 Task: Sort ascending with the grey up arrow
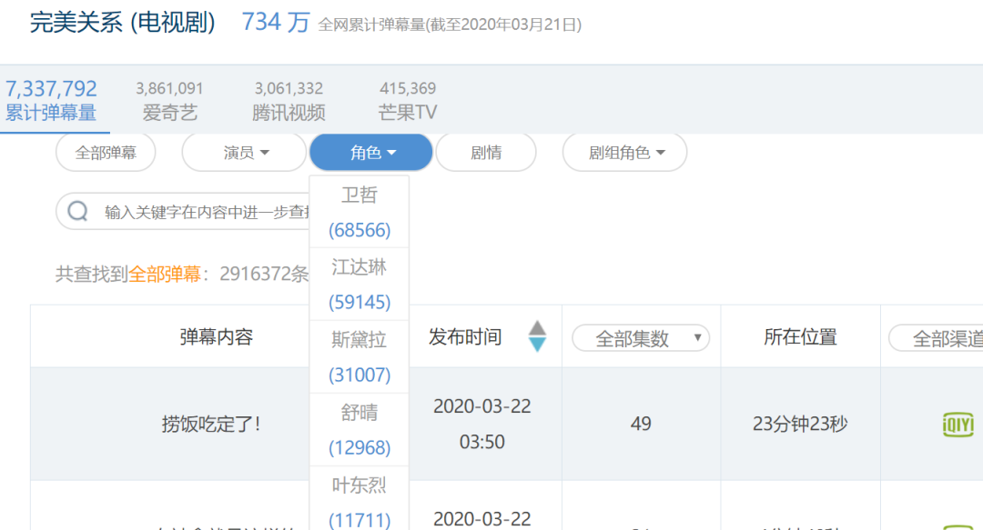pyautogui.click(x=537, y=327)
